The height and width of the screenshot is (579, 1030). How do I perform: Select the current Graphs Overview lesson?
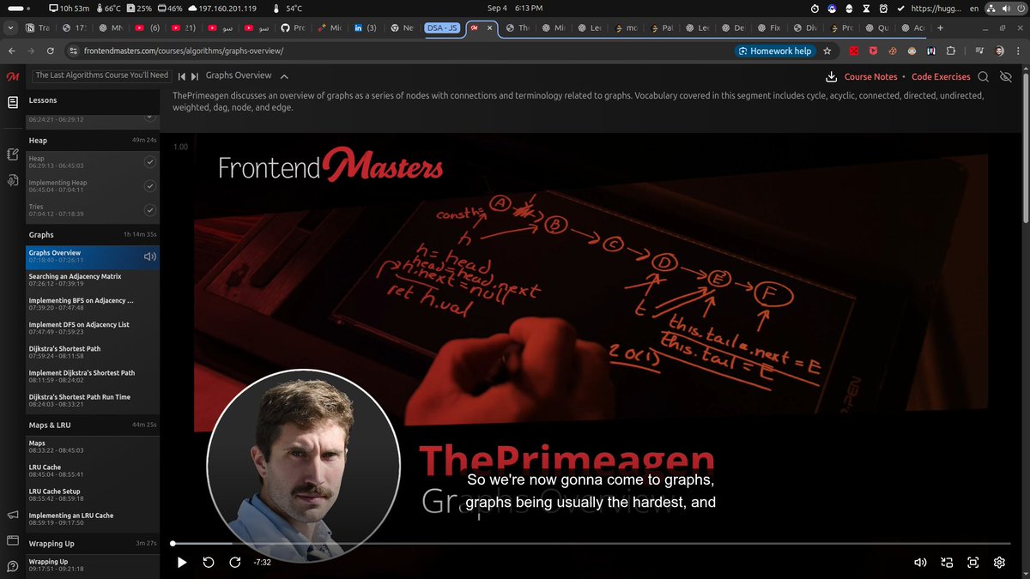[93, 256]
